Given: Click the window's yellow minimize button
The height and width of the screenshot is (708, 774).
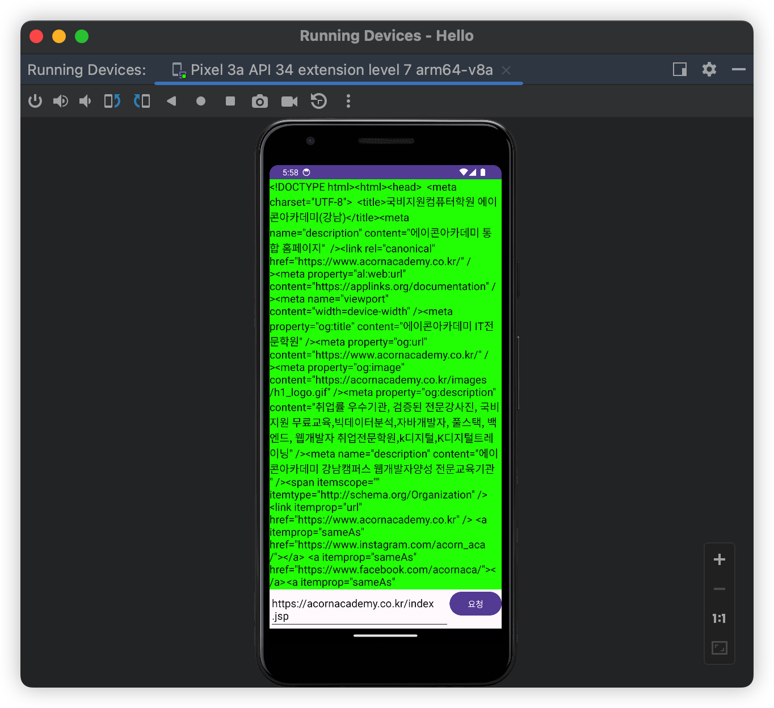Looking at the screenshot, I should pyautogui.click(x=59, y=36).
